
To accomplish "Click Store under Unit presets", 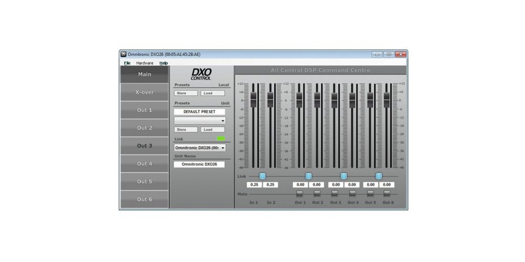I will coord(186,129).
